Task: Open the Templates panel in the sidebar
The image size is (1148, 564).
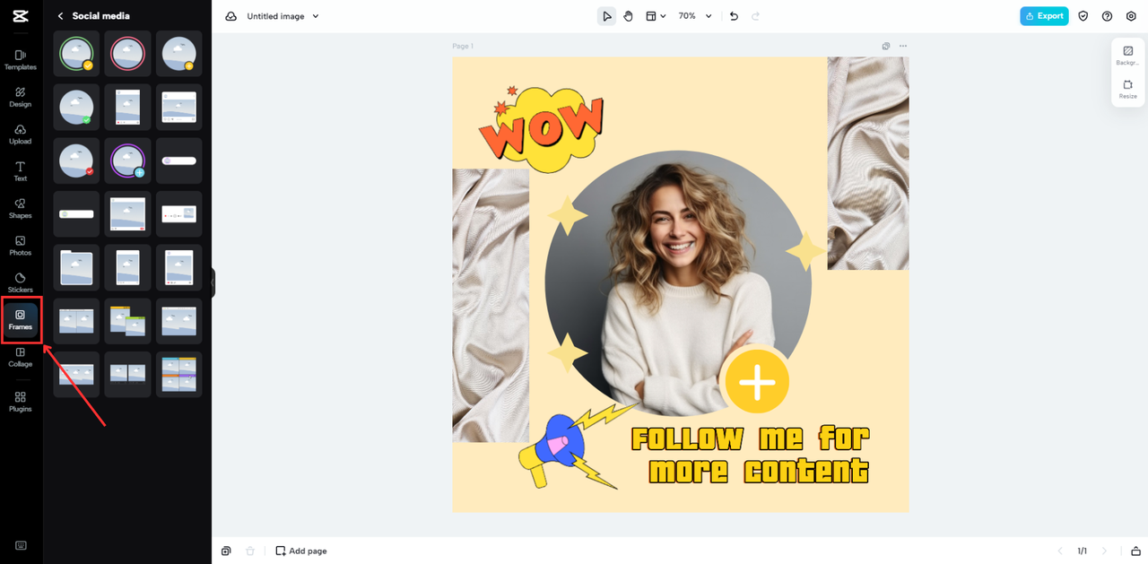Action: [20, 59]
